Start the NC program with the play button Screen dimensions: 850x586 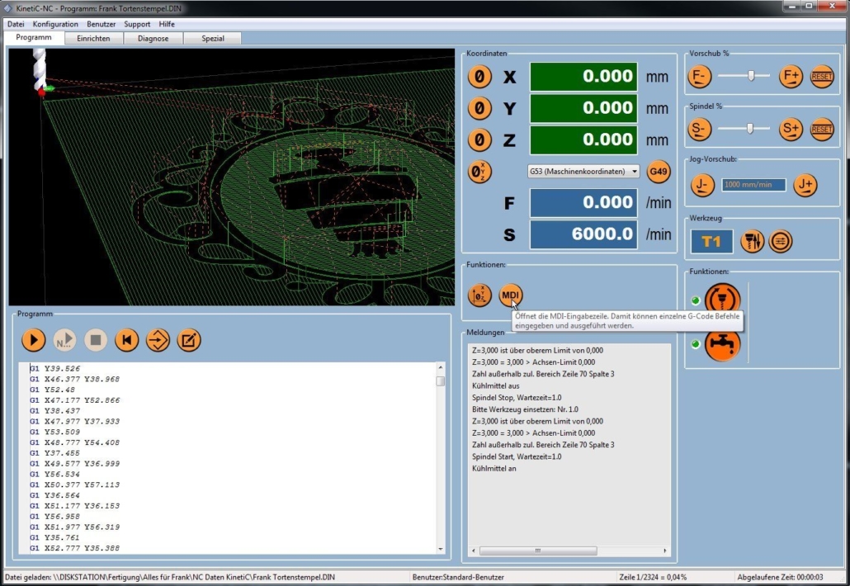(33, 340)
